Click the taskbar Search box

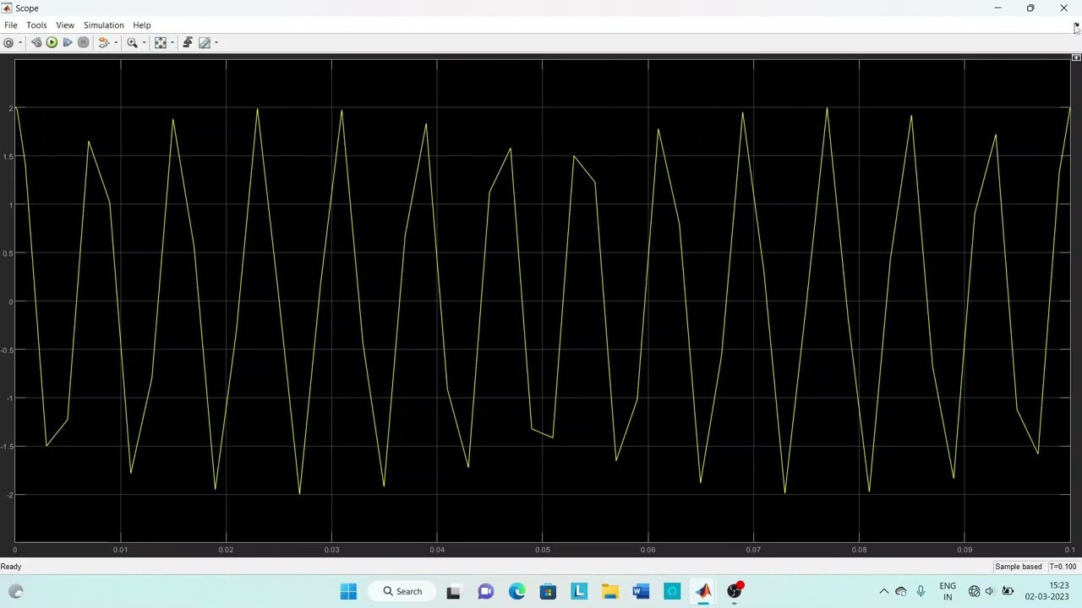tap(403, 591)
